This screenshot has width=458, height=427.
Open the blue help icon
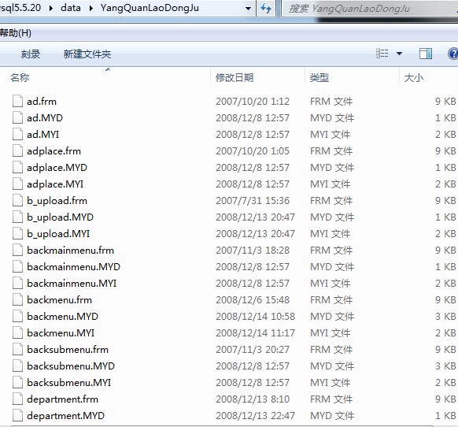(x=452, y=54)
